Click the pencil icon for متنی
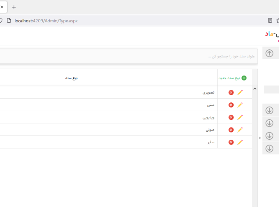The width and height of the screenshot is (279, 207). click(240, 105)
